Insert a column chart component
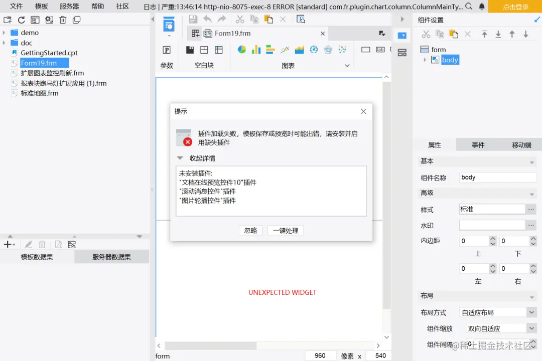The height and width of the screenshot is (361, 542). (x=257, y=50)
